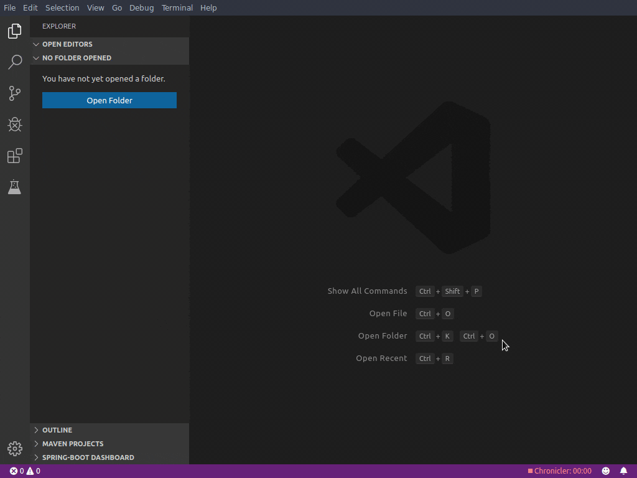637x478 pixels.
Task: Open the Source Control view icon
Action: coord(15,93)
